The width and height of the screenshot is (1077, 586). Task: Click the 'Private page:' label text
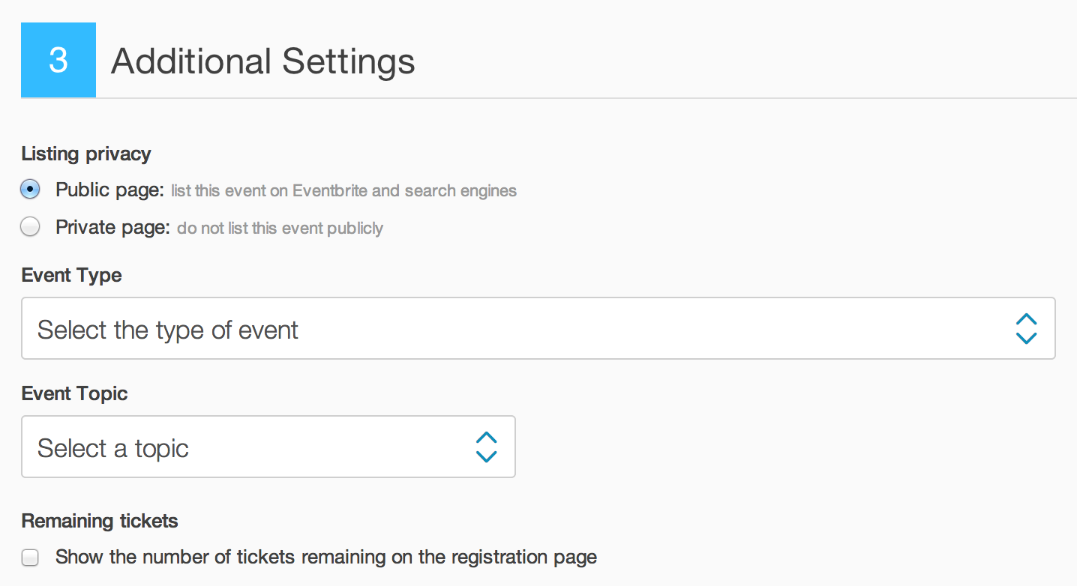coord(113,228)
